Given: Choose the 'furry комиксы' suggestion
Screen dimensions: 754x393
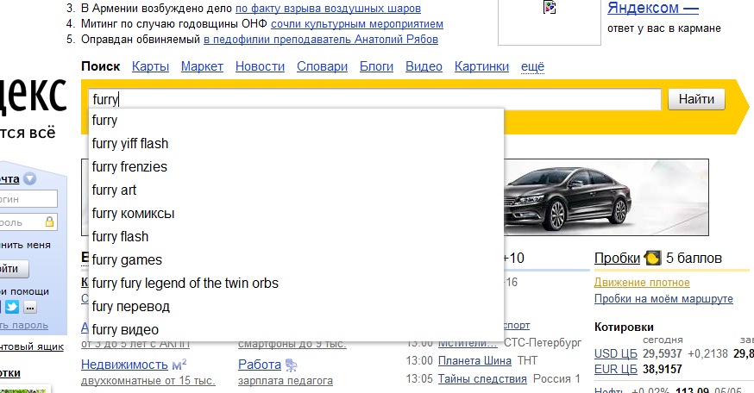Looking at the screenshot, I should tap(296, 214).
